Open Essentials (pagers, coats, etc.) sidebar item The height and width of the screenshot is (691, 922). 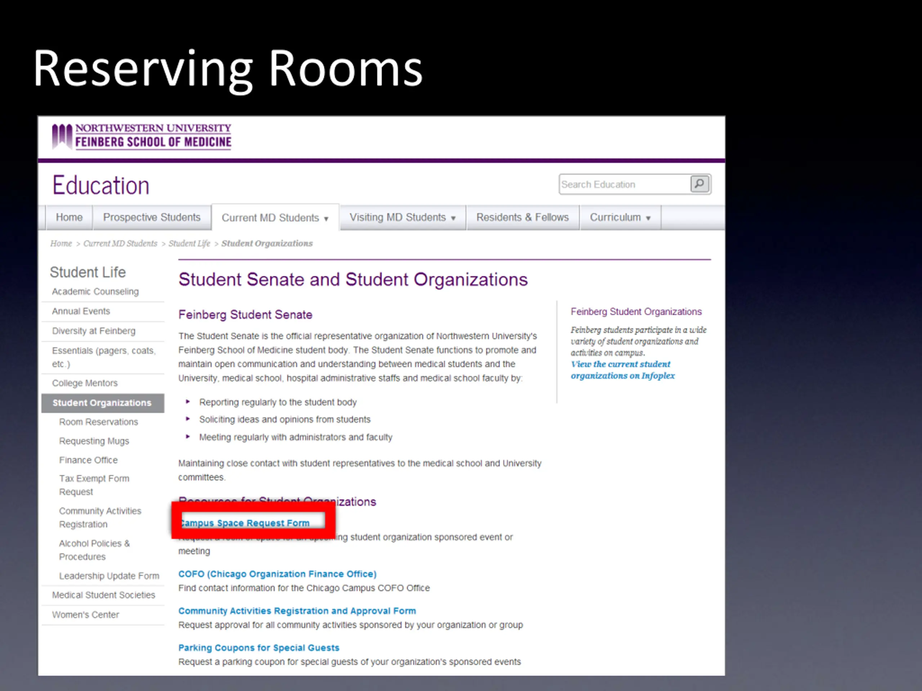coord(104,357)
